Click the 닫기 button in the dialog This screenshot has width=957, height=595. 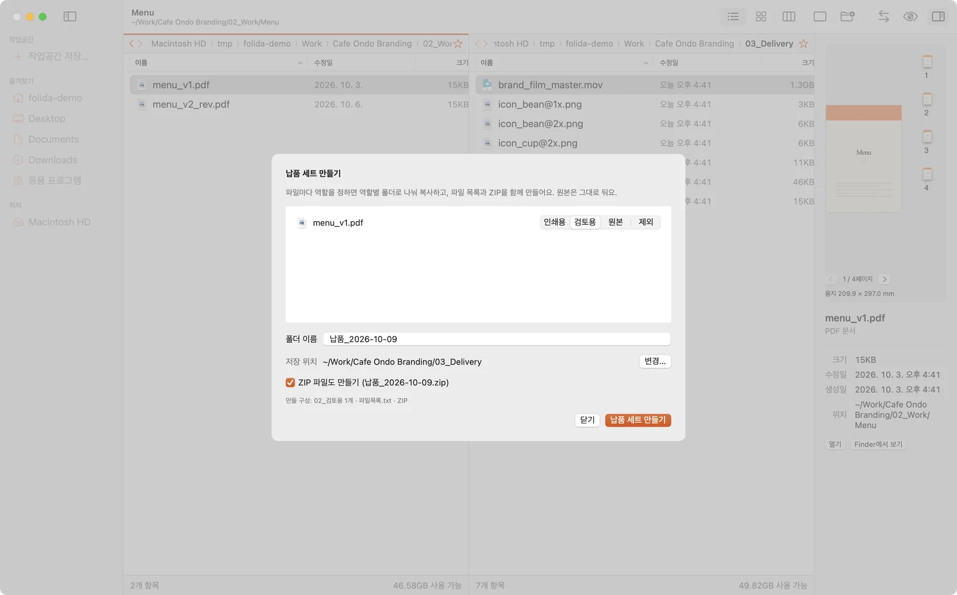coord(587,420)
